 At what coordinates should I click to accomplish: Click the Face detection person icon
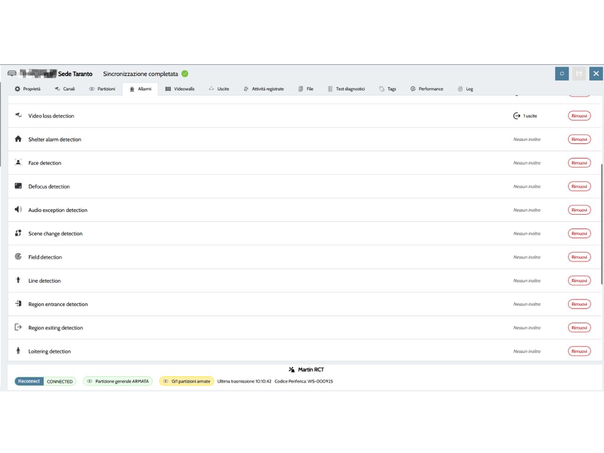click(18, 162)
